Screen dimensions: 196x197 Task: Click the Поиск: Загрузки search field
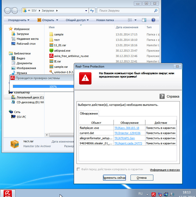(126, 11)
